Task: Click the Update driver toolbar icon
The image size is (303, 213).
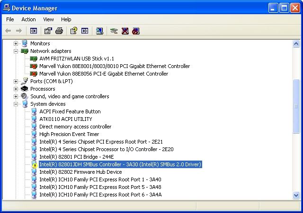Action: 114,31
